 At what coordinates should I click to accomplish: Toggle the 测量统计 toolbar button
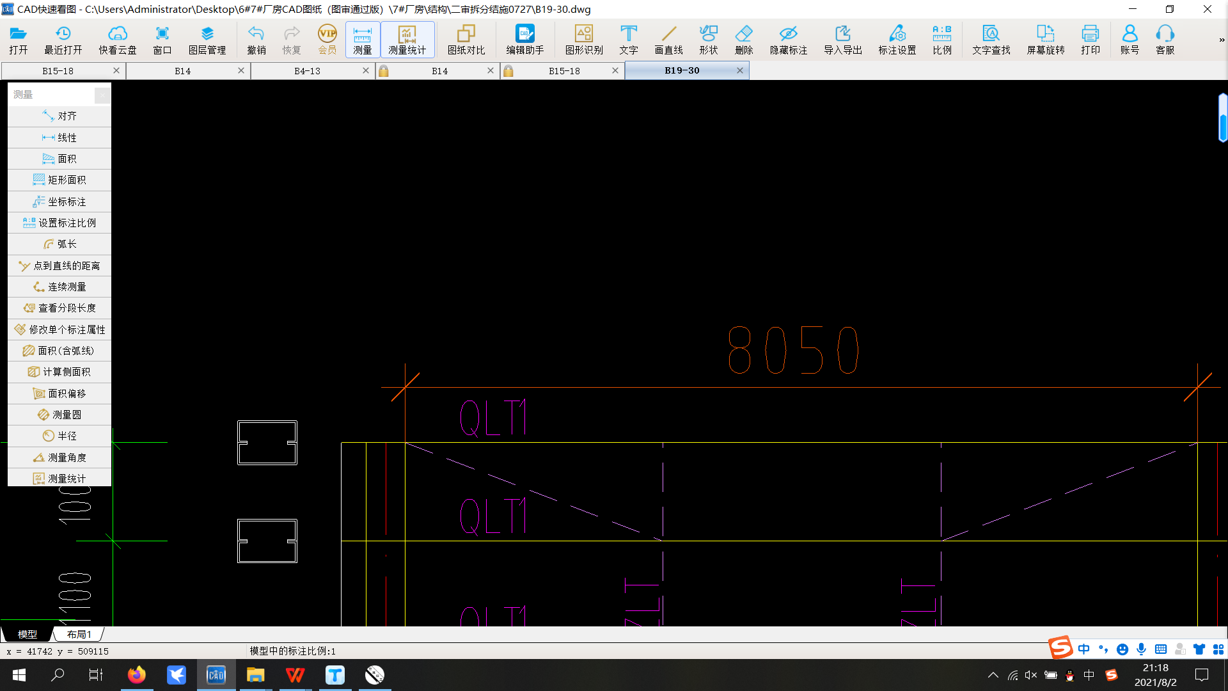407,40
